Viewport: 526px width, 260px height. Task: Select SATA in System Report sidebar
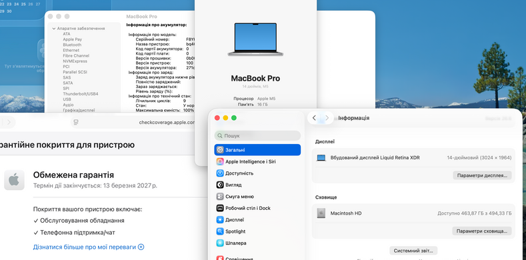point(68,83)
